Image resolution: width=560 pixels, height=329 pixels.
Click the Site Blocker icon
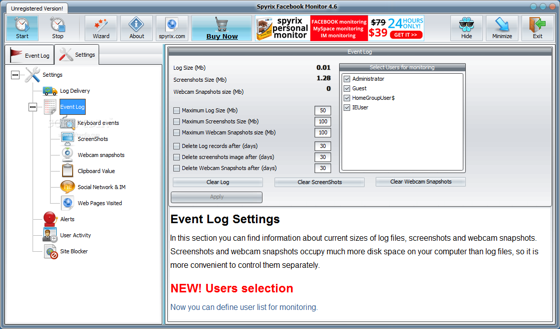click(51, 251)
